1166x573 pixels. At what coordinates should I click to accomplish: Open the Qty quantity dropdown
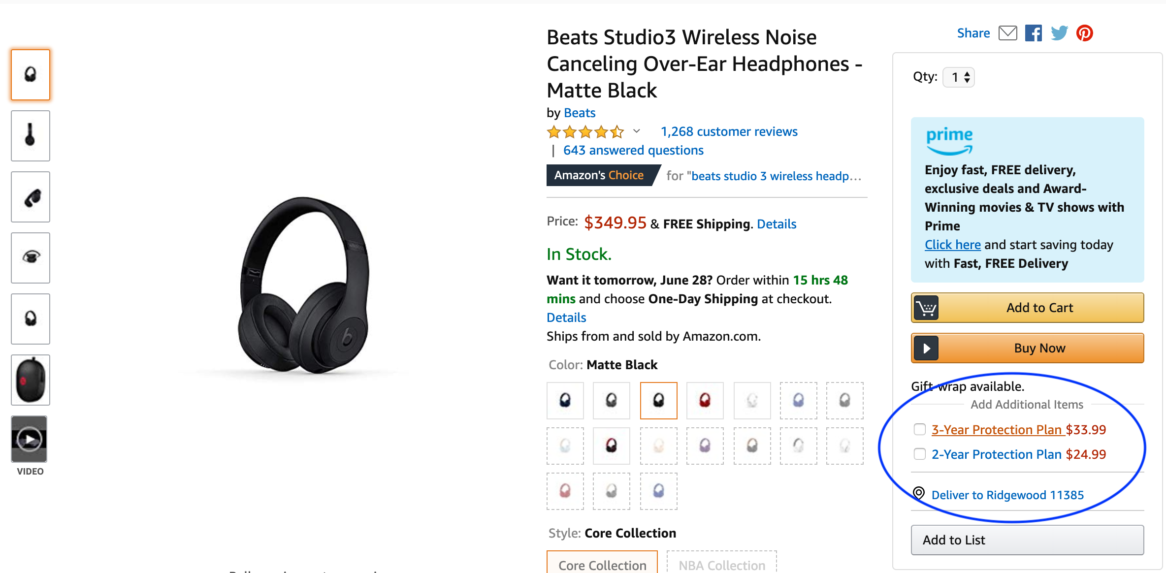pyautogui.click(x=958, y=77)
